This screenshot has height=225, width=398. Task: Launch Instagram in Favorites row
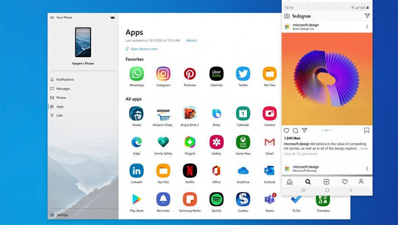click(x=163, y=74)
